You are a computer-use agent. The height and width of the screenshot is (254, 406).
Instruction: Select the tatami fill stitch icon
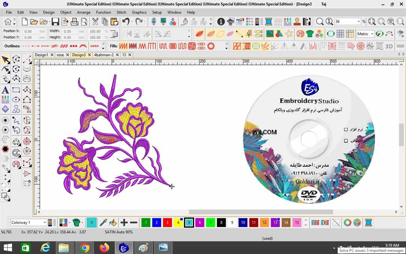(133, 46)
